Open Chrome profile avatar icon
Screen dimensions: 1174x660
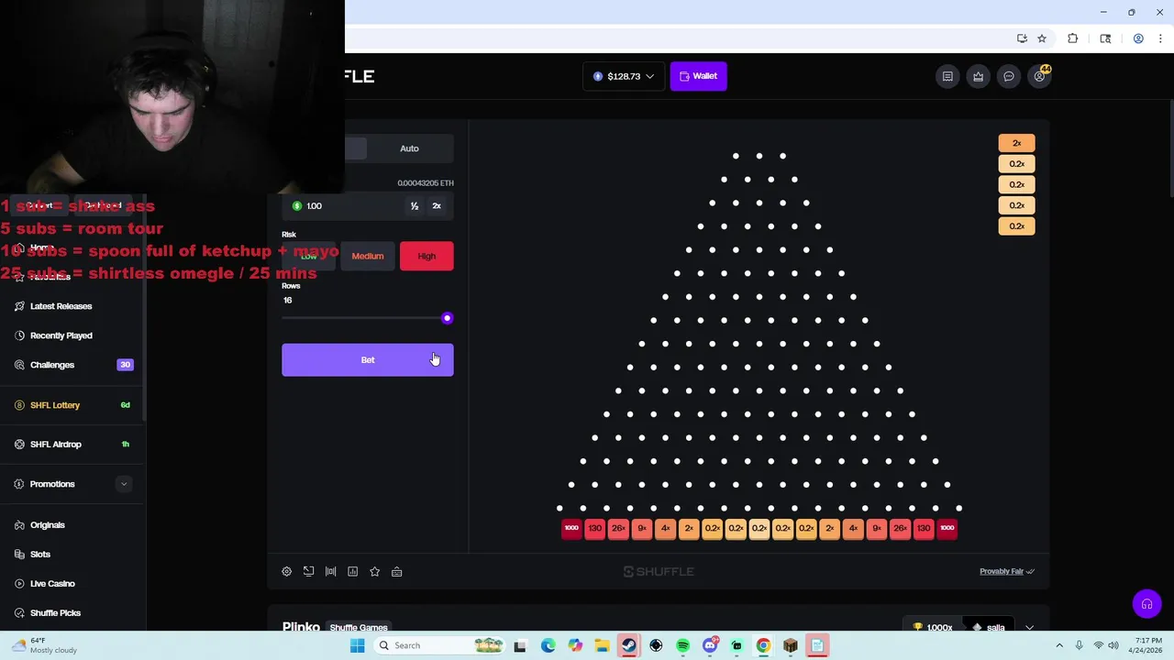[x=1138, y=38]
